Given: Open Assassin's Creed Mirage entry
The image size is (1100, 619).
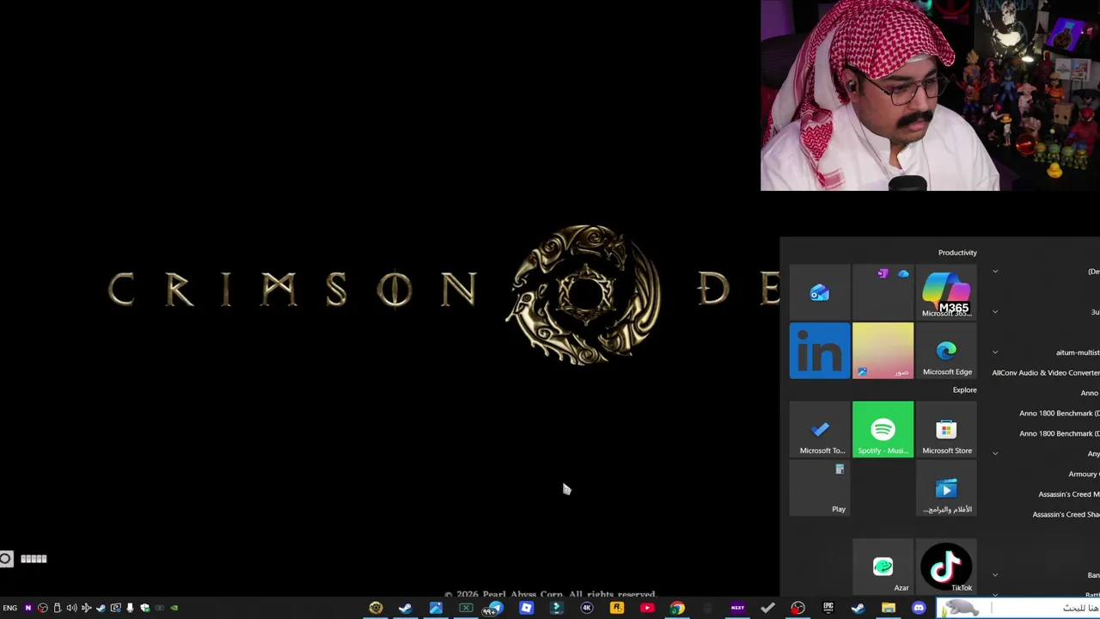Looking at the screenshot, I should point(1068,494).
